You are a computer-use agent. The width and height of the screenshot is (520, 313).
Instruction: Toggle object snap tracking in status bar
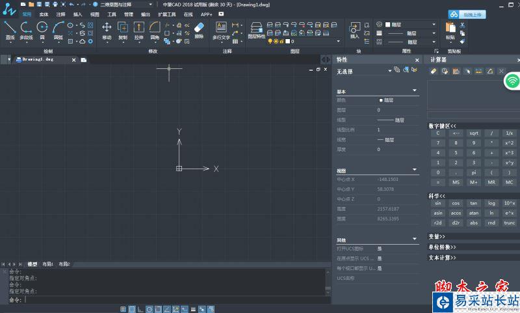click(x=167, y=309)
